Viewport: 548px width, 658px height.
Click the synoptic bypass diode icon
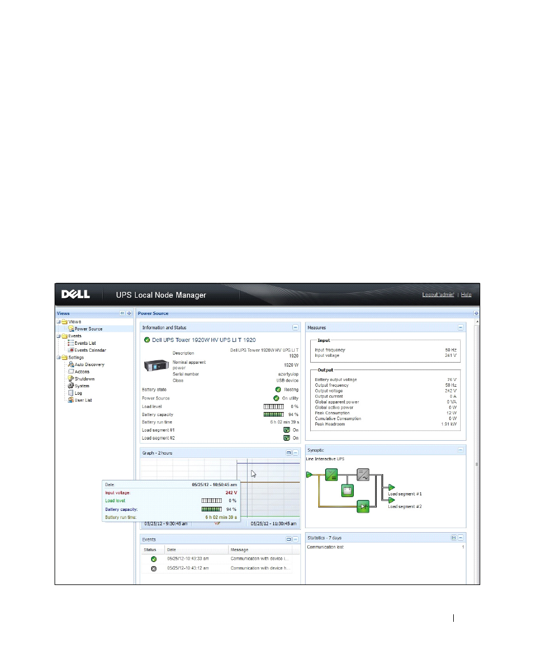[363, 506]
